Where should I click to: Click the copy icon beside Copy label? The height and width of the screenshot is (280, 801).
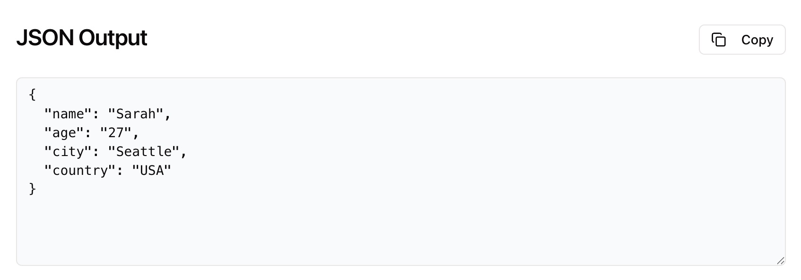tap(719, 40)
